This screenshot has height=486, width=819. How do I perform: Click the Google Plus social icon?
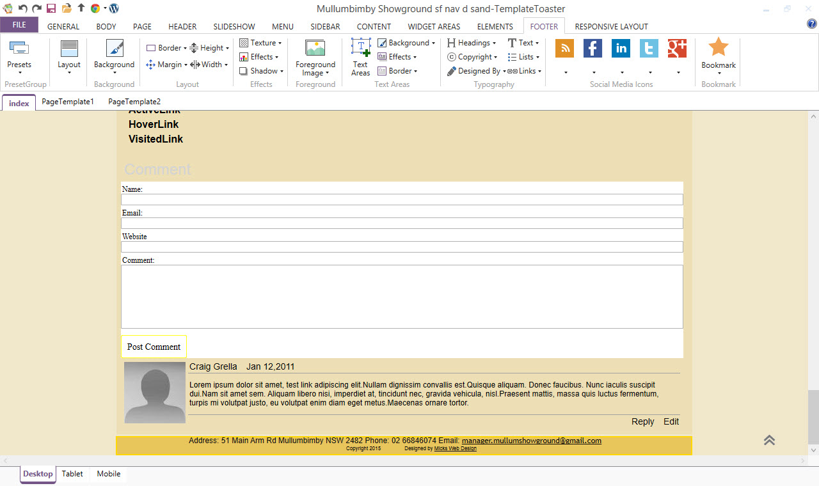(677, 49)
